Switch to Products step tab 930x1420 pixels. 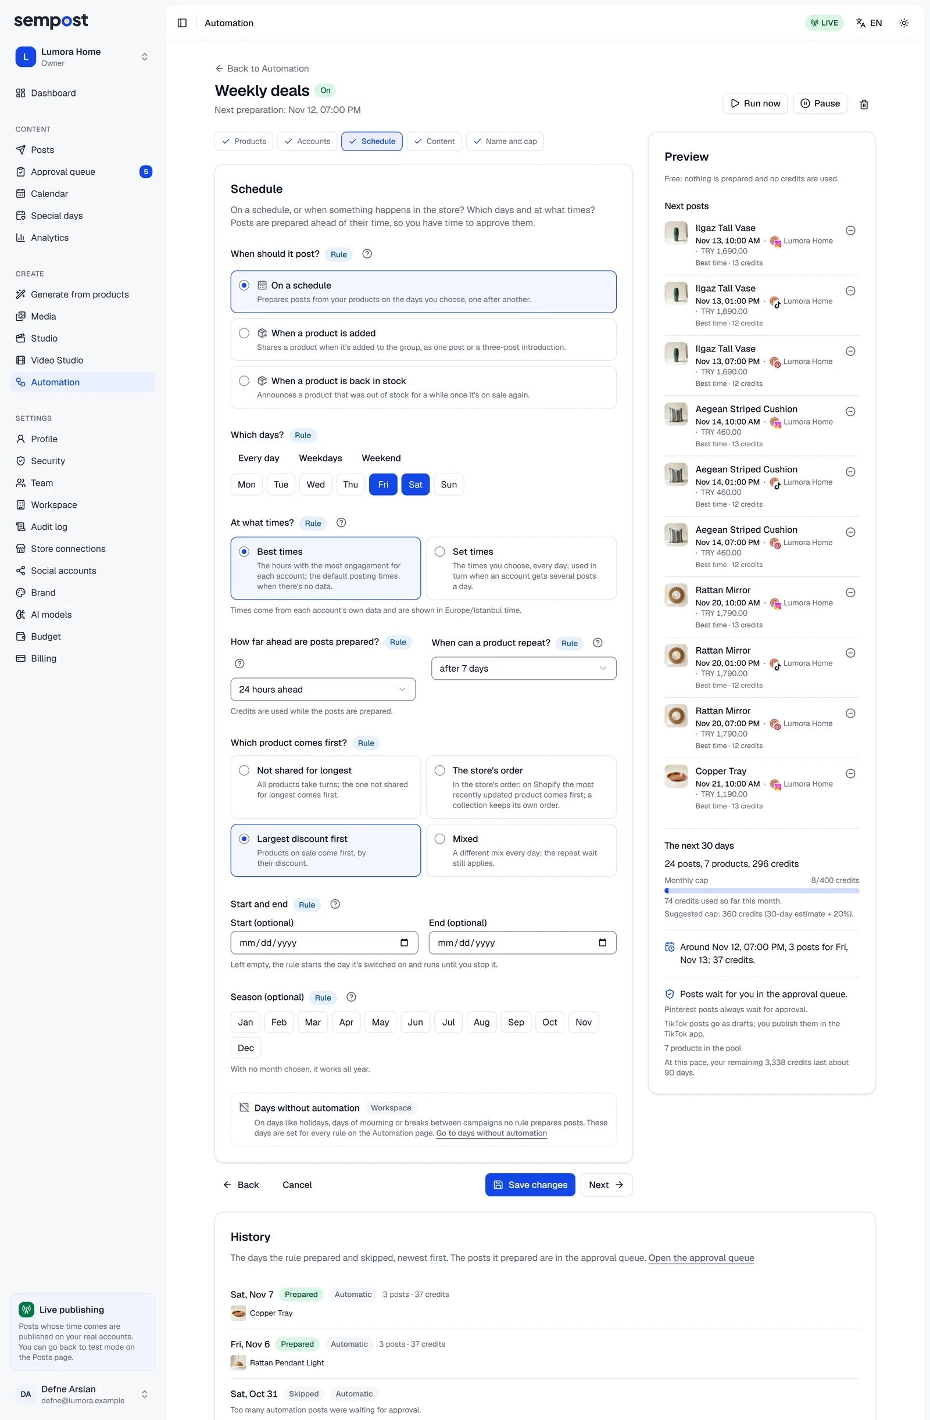244,141
